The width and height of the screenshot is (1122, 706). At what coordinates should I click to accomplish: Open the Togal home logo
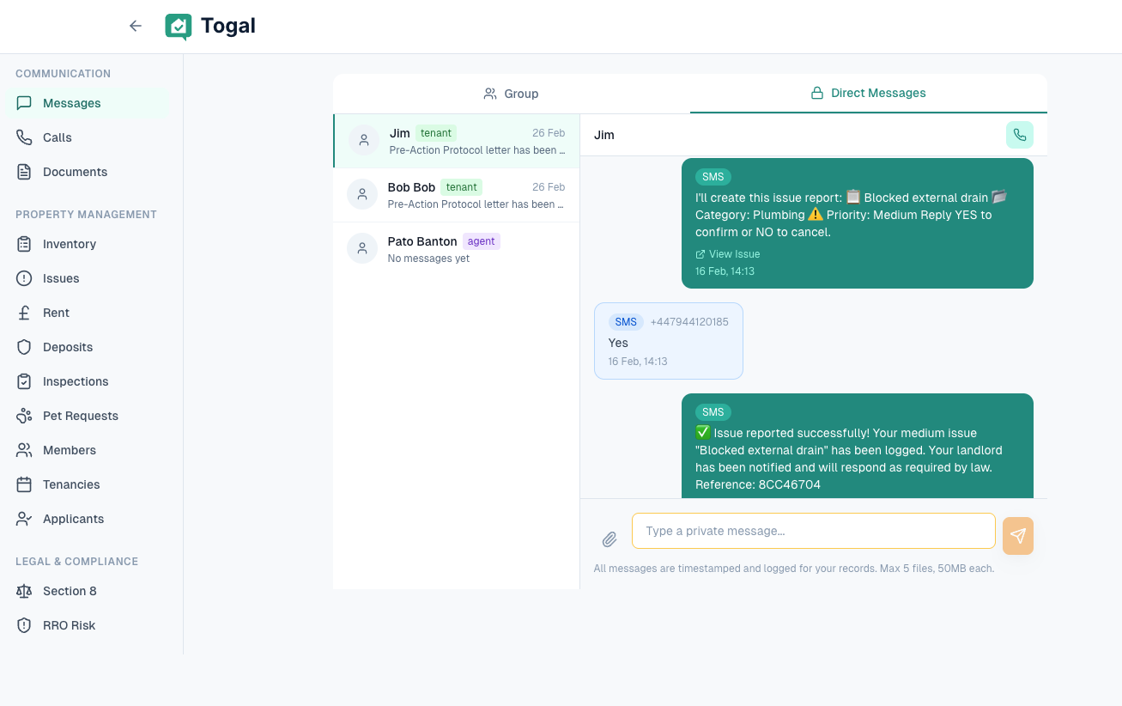[x=209, y=26]
